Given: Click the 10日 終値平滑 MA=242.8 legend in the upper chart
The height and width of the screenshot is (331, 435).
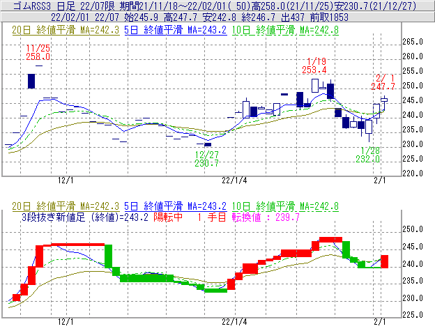Looking at the screenshot, I should (285, 30).
